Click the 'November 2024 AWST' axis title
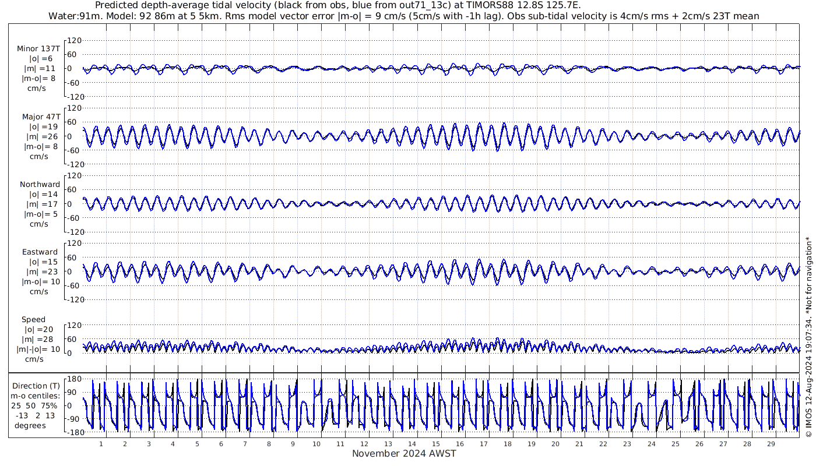Image resolution: width=816 pixels, height=466 pixels. tap(404, 454)
